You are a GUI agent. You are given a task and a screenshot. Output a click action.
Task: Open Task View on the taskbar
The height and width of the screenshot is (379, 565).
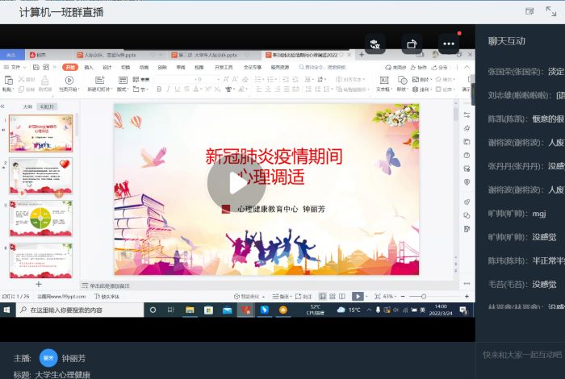[171, 310]
